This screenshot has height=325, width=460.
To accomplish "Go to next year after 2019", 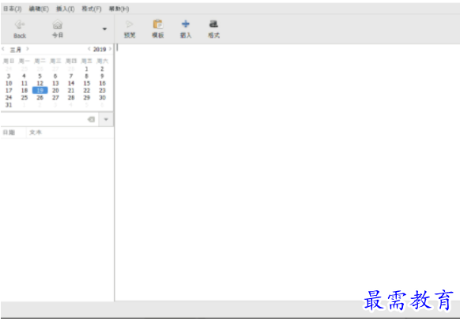I will point(110,49).
